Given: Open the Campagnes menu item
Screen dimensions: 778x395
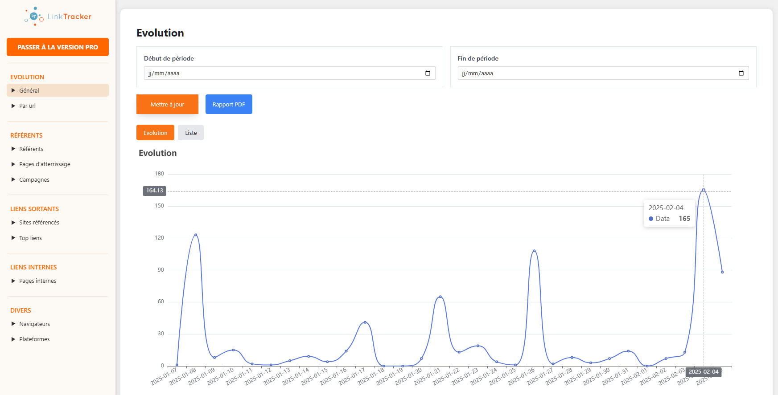Looking at the screenshot, I should point(58,179).
